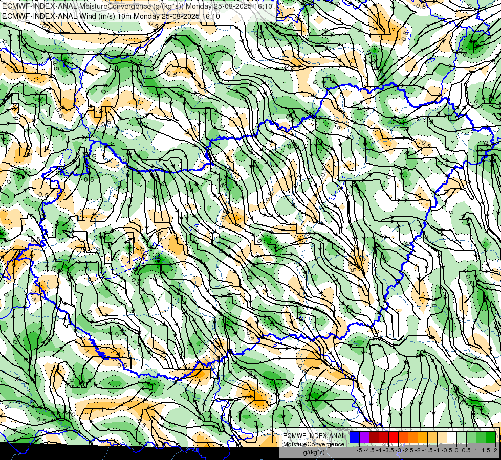Pick legend swatch between 0.5 and 1
Screen dimensions: 501x460
pyautogui.click(x=471, y=437)
